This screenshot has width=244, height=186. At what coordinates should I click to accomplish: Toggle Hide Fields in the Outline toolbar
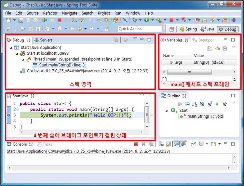point(202,104)
